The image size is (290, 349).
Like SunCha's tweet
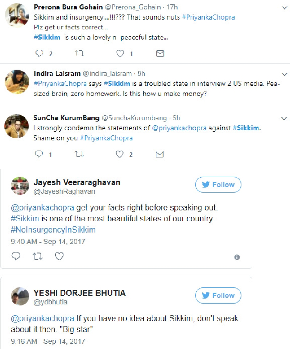click(120, 154)
